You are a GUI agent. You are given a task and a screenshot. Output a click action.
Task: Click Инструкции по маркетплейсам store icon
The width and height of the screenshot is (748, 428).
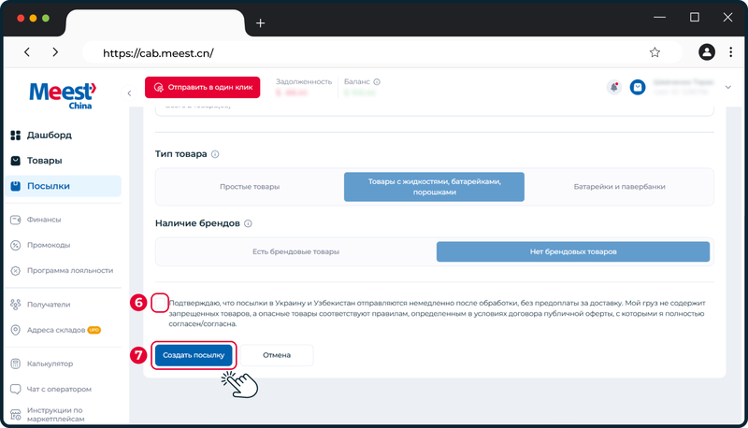[15, 415]
